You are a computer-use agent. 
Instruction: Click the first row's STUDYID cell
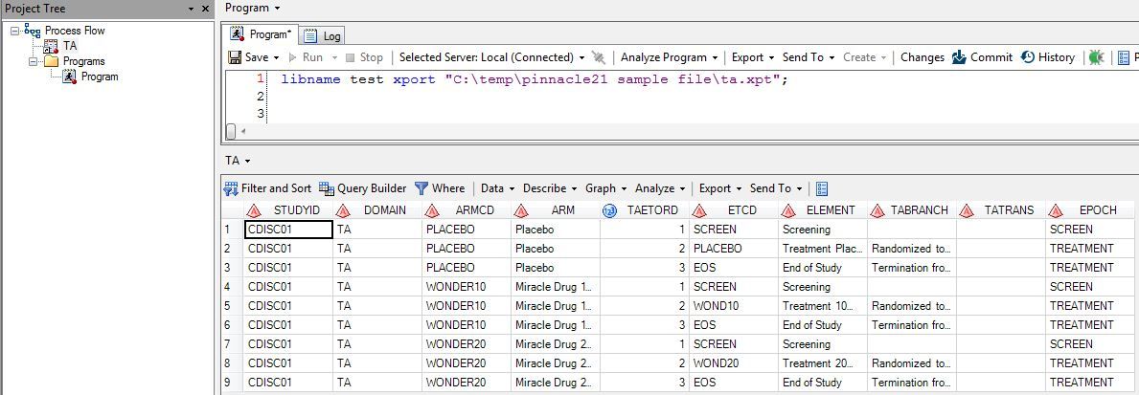point(288,230)
